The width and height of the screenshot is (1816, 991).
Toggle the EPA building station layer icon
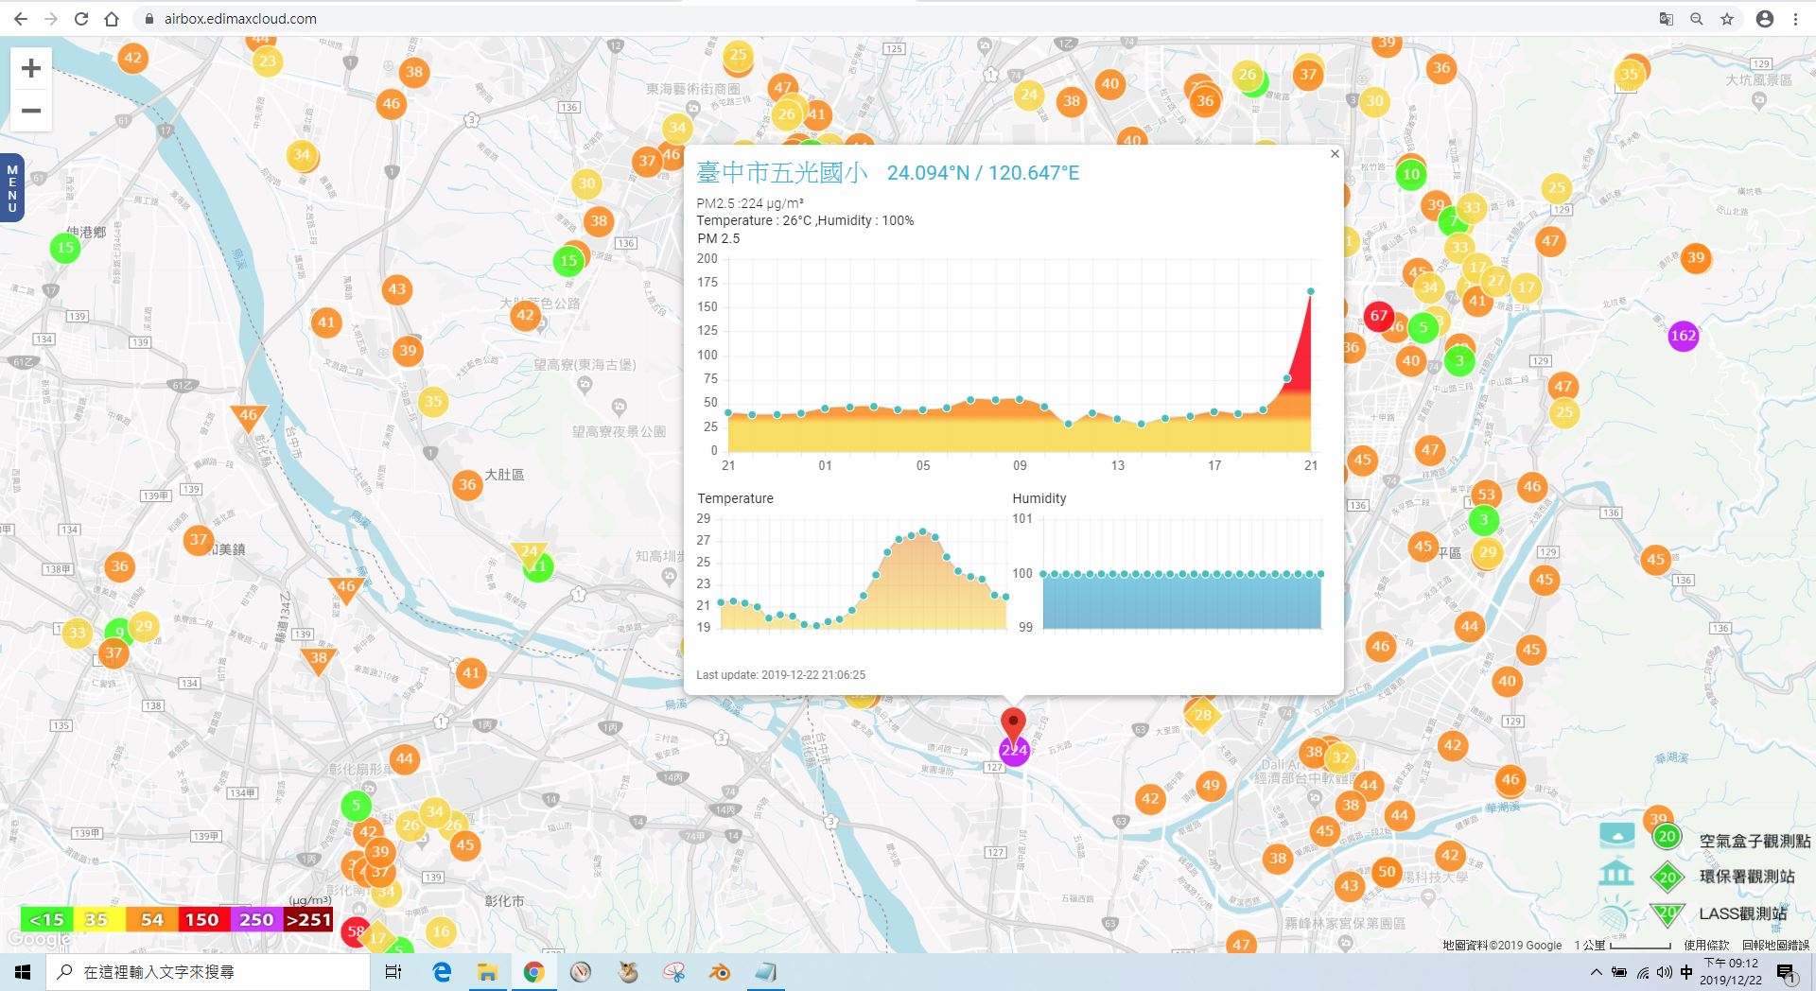pos(1616,872)
